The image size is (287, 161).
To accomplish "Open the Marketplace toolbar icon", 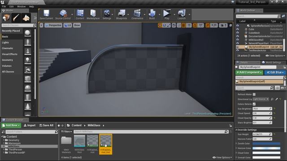I will [x=93, y=14].
